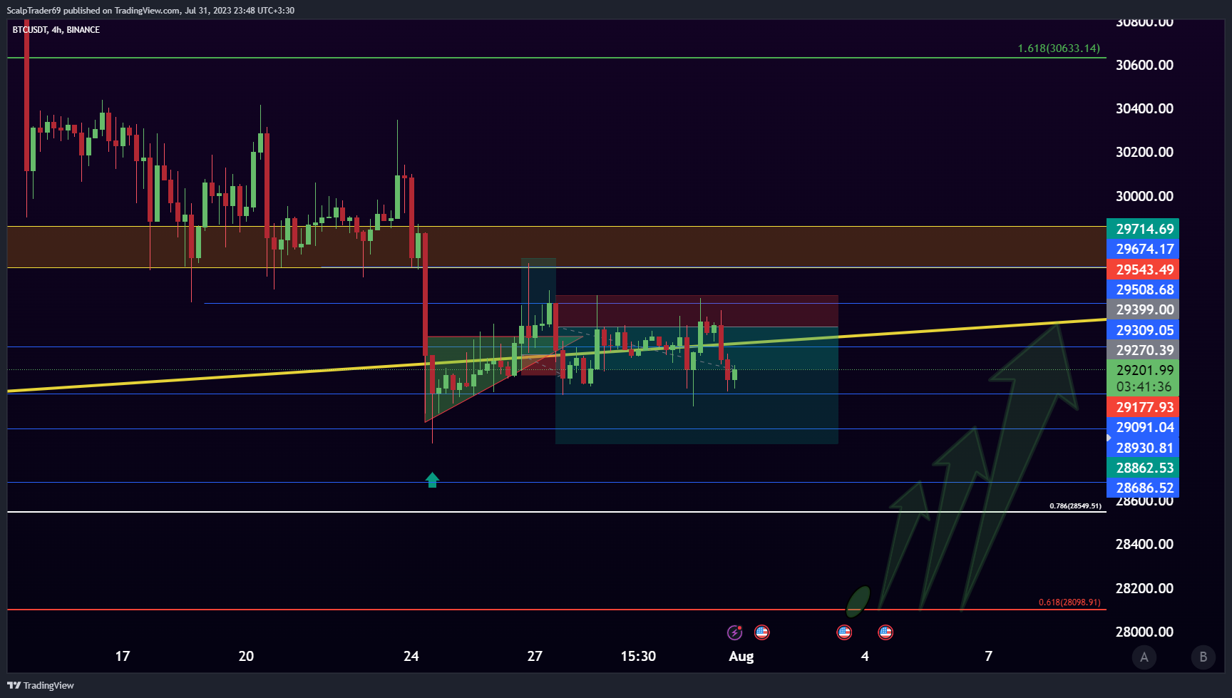Click the 30200.00 price axis label

tap(1144, 152)
